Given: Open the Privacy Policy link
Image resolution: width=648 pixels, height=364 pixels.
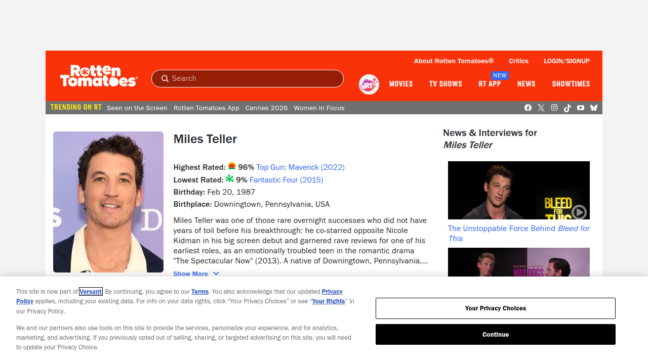Looking at the screenshot, I should pyautogui.click(x=332, y=291).
